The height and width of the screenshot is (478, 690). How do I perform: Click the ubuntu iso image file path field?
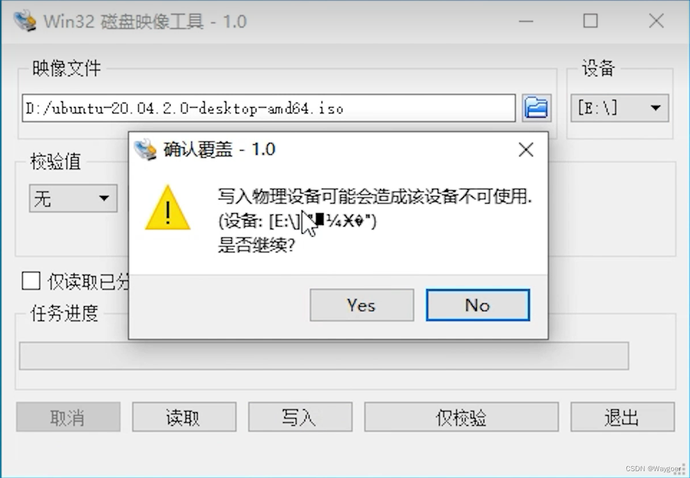point(269,108)
